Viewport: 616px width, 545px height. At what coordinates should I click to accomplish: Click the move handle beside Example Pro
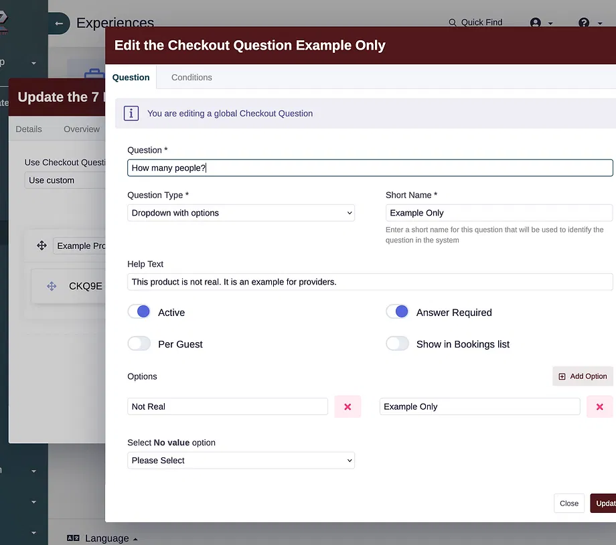(42, 246)
